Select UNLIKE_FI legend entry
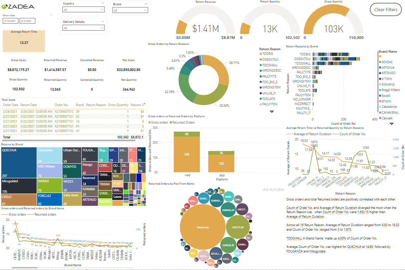The width and height of the screenshot is (405, 270). [267, 93]
